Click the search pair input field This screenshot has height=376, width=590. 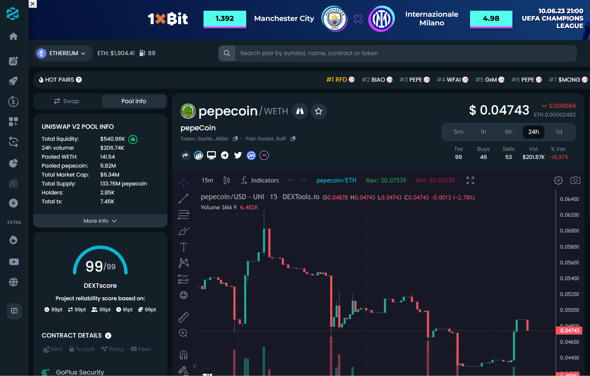[406, 53]
